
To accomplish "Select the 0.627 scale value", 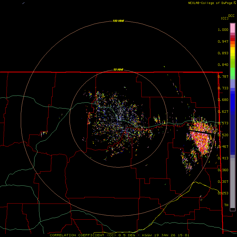I will click(223, 112).
